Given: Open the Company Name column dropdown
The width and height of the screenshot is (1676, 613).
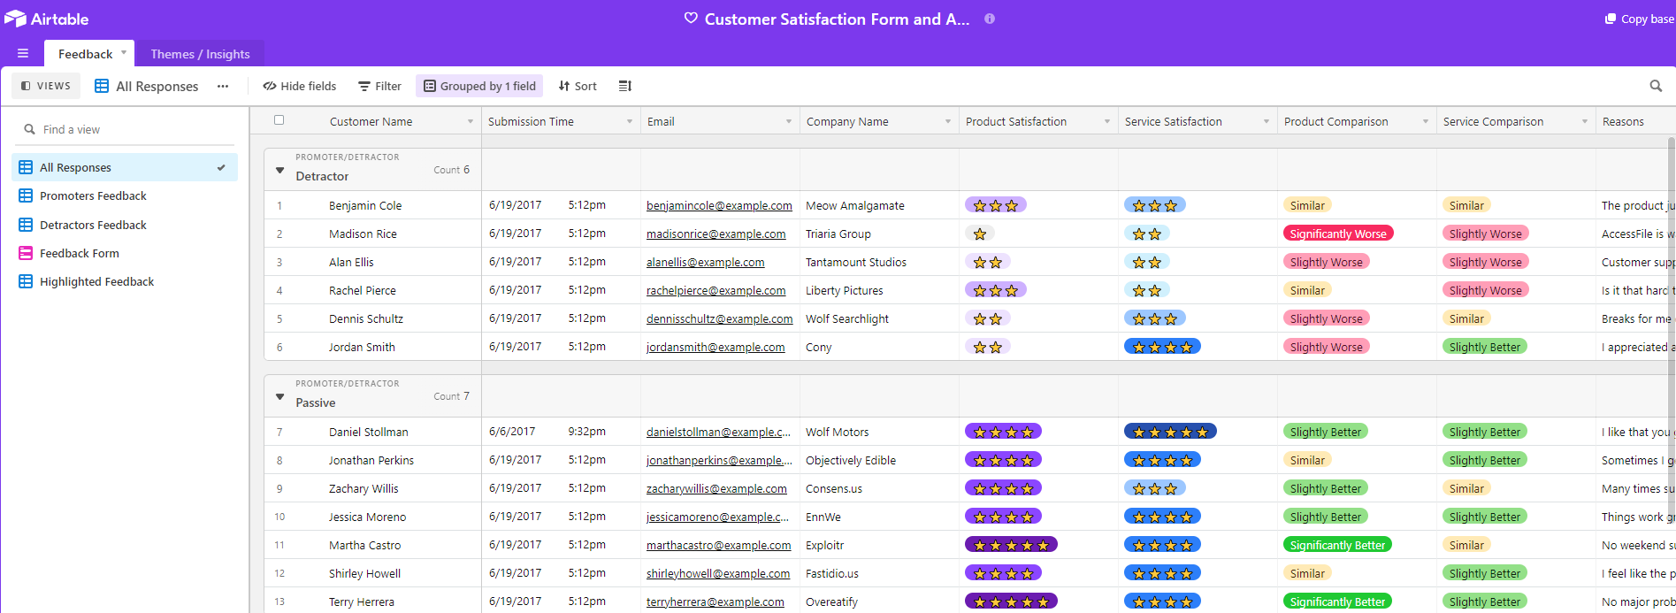Looking at the screenshot, I should (948, 121).
